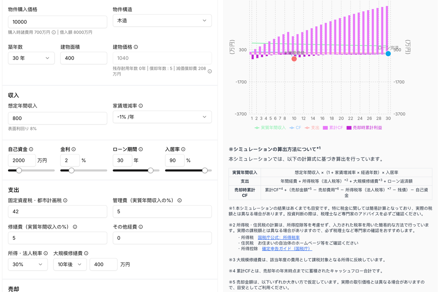Click 固定資産税 field with 42
Image resolution: width=439 pixels, height=292 pixels.
57,211
